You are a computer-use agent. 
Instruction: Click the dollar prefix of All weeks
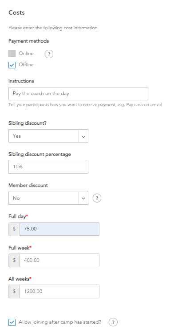(x=14, y=291)
